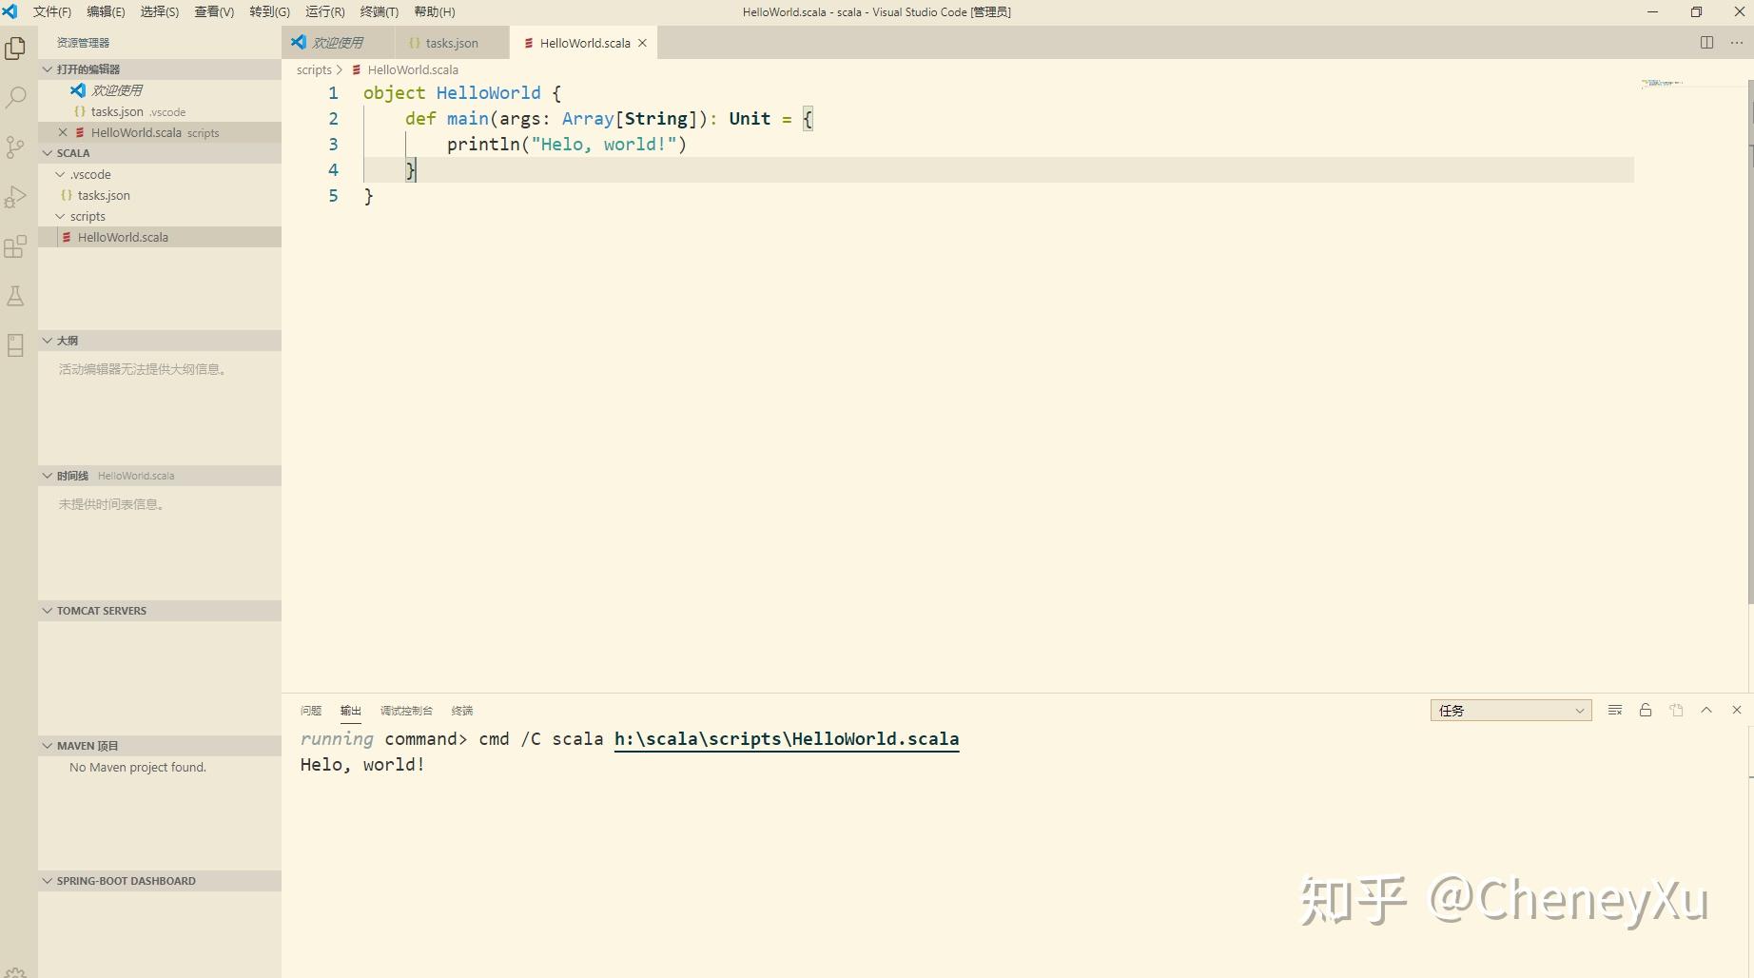Open the Extensions view
Image resolution: width=1754 pixels, height=978 pixels.
point(15,246)
